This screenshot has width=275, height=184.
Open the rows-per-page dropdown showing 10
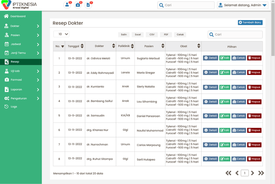coord(61,34)
